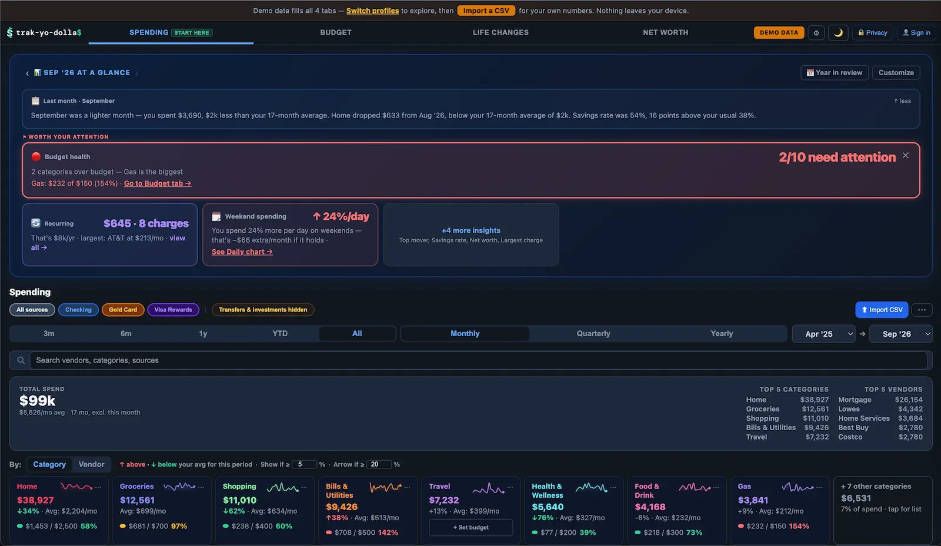
Task: Toggle dark mode moon icon
Action: pos(838,33)
